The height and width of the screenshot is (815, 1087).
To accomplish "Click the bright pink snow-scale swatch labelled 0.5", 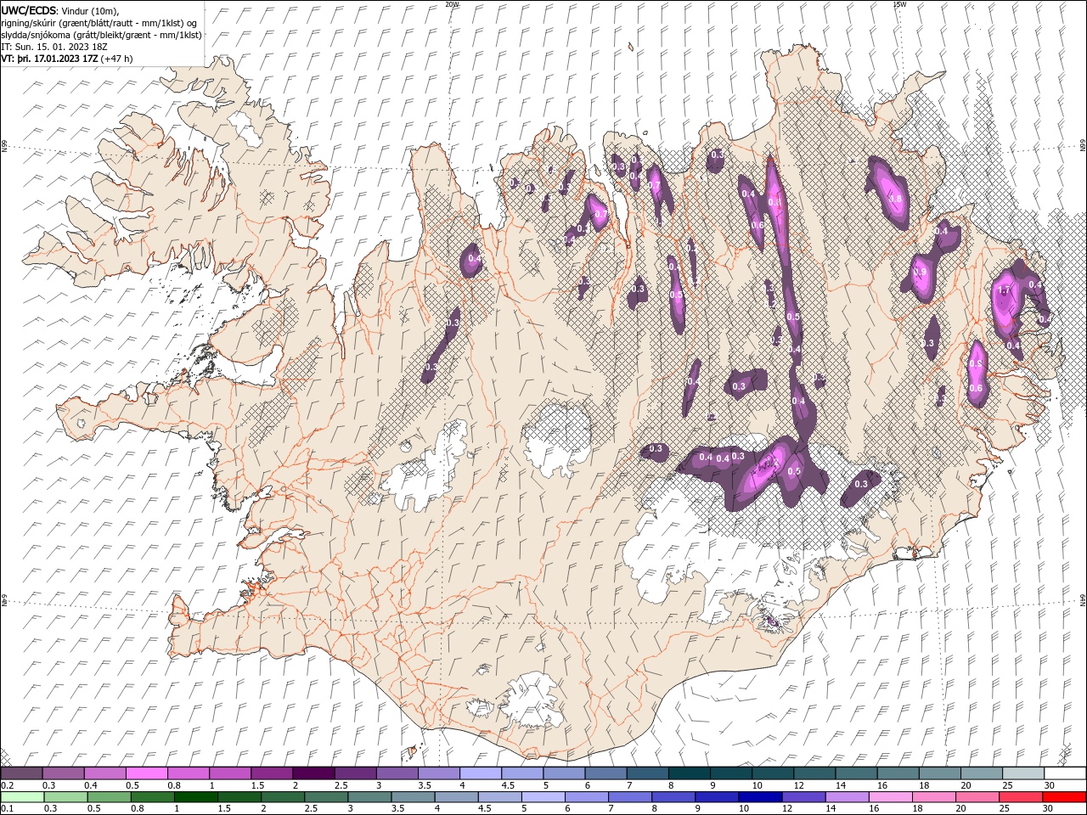I will click(147, 773).
